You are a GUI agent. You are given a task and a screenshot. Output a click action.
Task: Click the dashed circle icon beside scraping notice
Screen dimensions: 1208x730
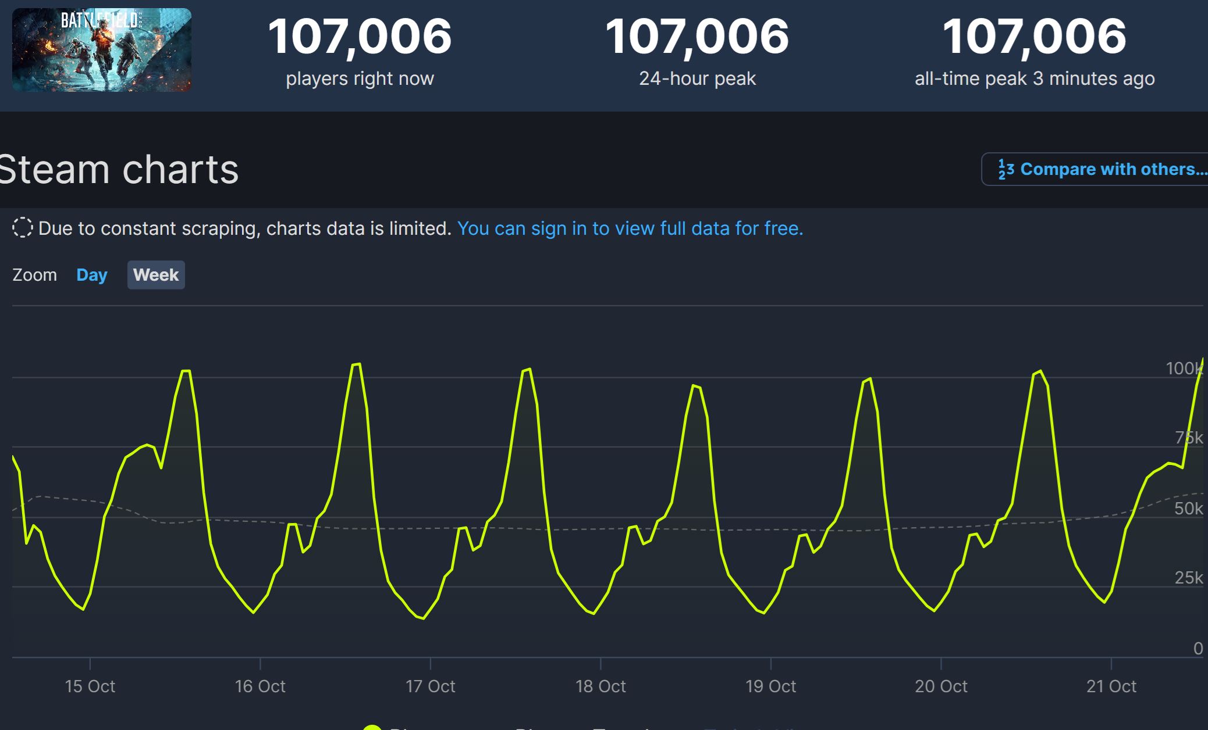[x=23, y=228]
